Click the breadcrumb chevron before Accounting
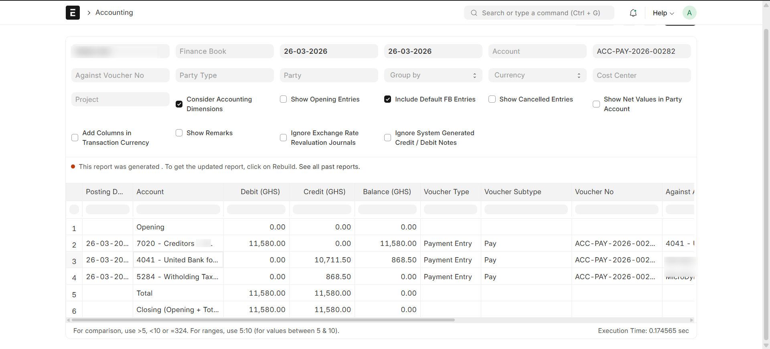770x349 pixels. [x=89, y=13]
